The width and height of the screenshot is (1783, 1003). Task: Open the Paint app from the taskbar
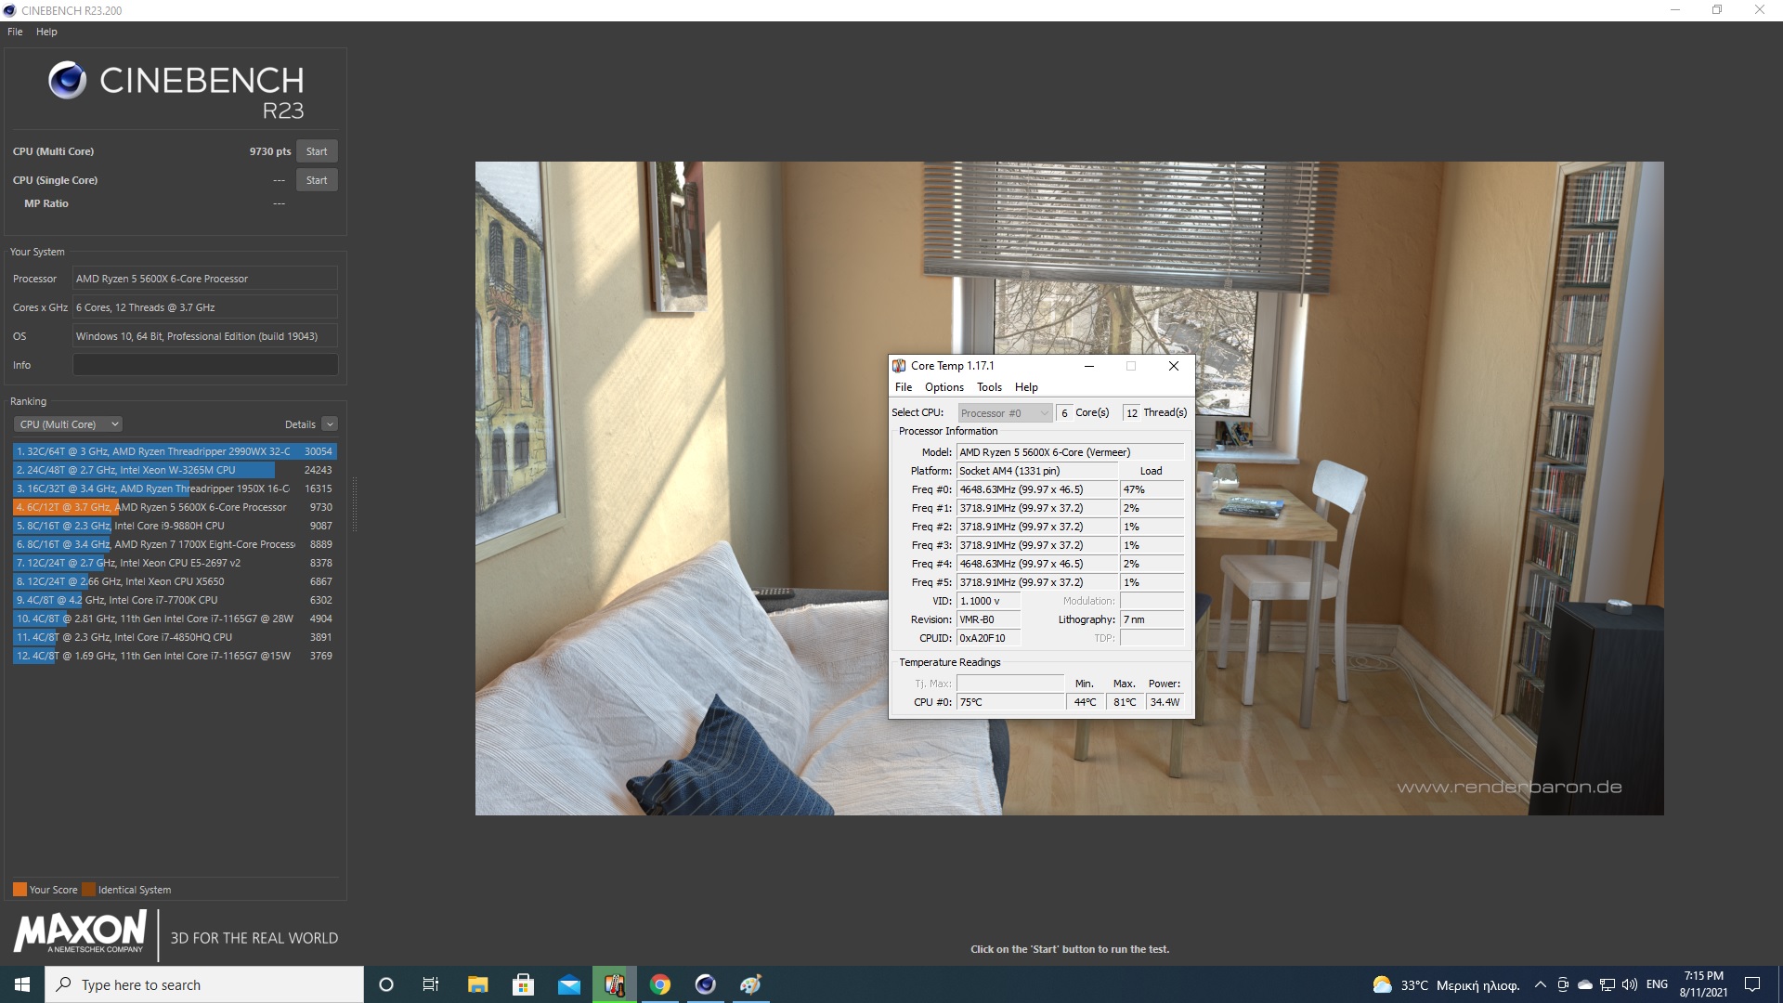[750, 984]
